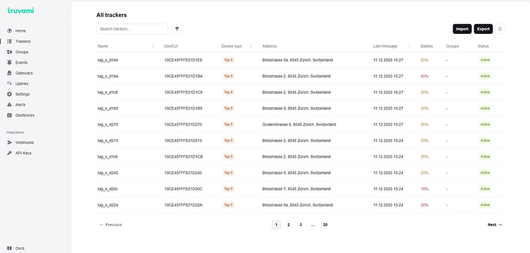Viewport: 530px width, 253px height.
Task: Open Settings in the sidebar
Action: [x=22, y=94]
